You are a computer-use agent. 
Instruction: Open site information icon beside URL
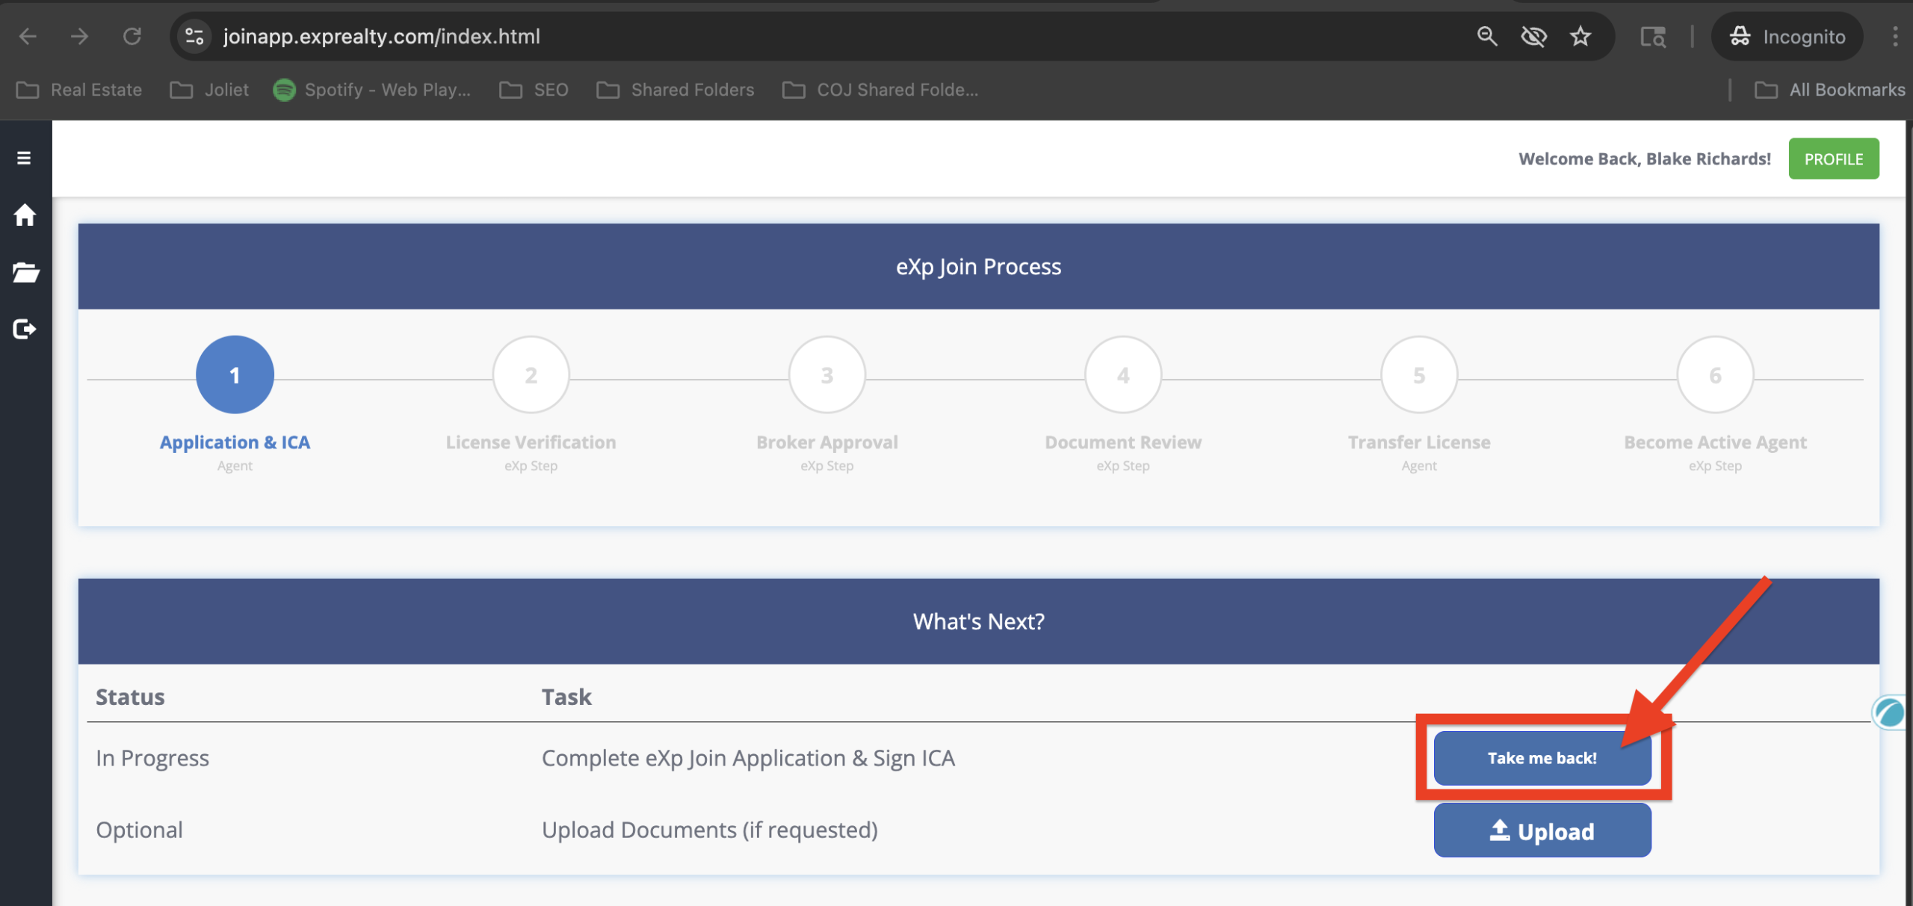(x=195, y=36)
